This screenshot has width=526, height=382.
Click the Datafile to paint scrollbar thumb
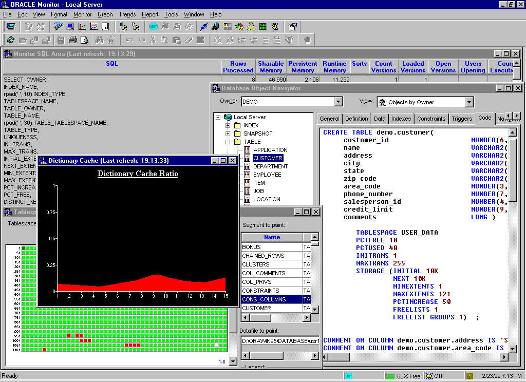pos(267,355)
